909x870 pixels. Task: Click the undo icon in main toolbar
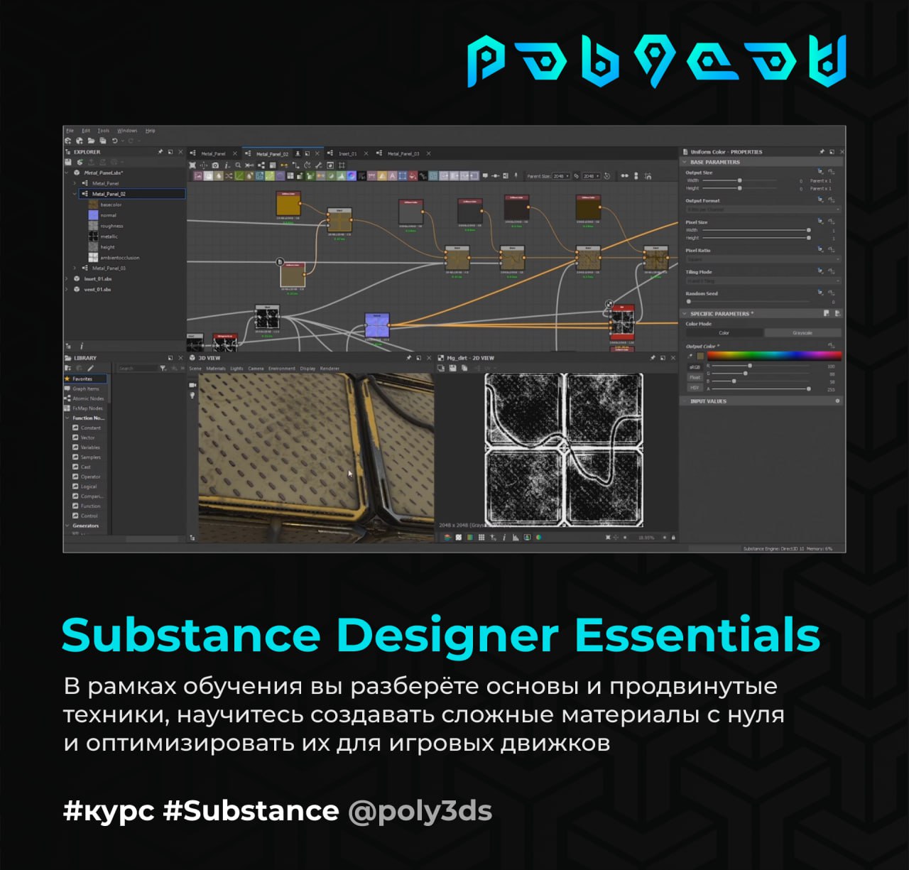tap(114, 141)
